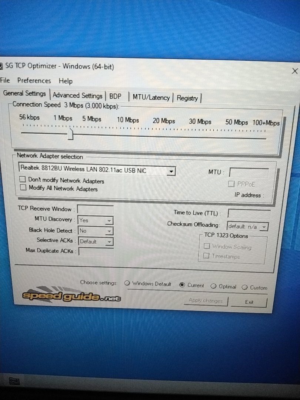Screen dimensions: 300x400
Task: Open the taskbar application icon
Action: click(x=14, y=381)
